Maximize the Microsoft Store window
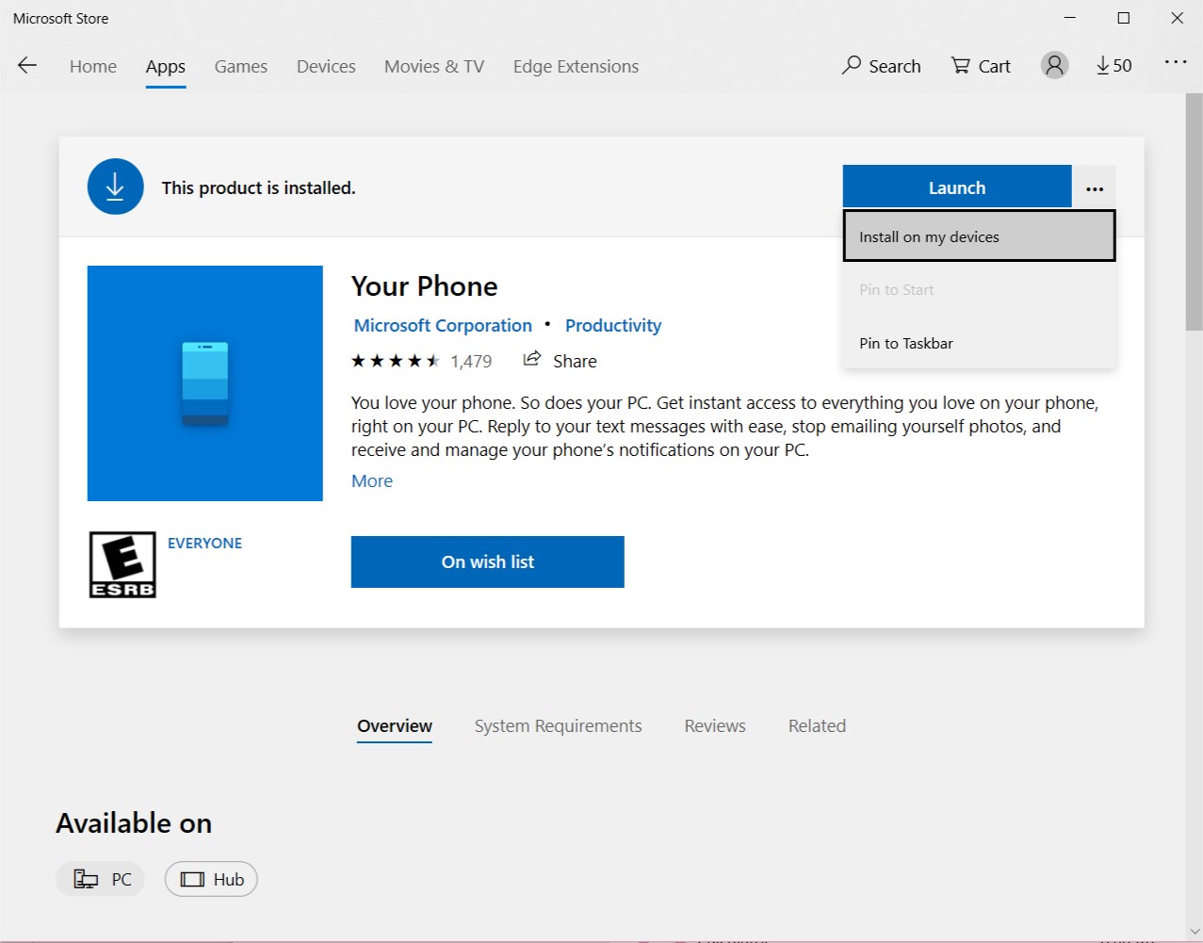This screenshot has height=943, width=1203. coord(1123,18)
